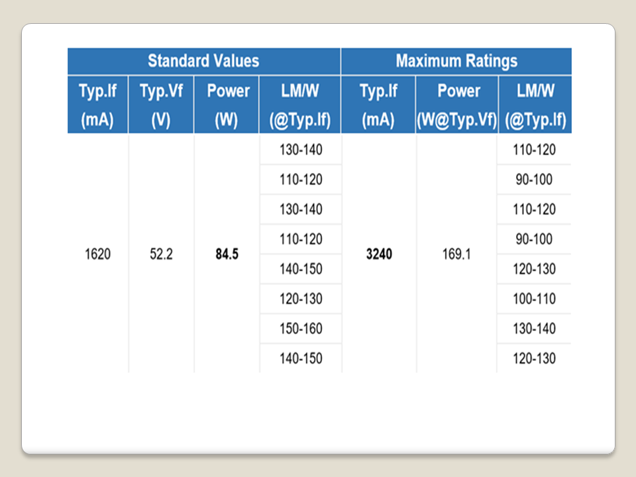Select bottom-row 120-130 in Maximum Ratings
The width and height of the screenshot is (636, 477).
point(534,358)
